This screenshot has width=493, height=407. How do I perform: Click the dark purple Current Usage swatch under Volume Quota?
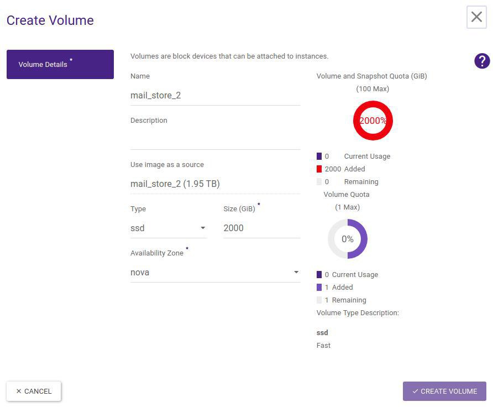coord(319,275)
